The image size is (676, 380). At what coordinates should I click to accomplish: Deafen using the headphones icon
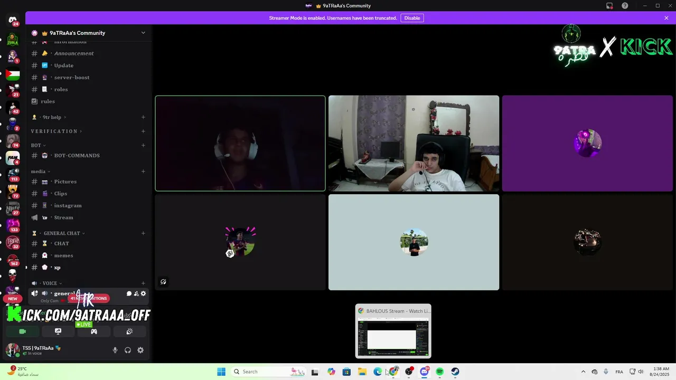click(x=128, y=350)
